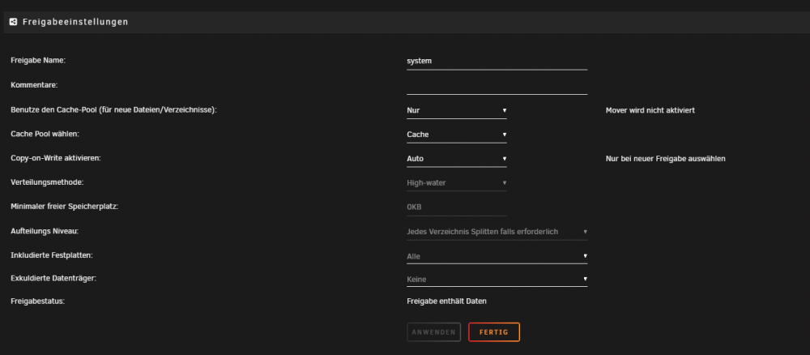The height and width of the screenshot is (355, 810).
Task: Click the share icon beside Freigabeeinstellungen
Action: [x=14, y=22]
